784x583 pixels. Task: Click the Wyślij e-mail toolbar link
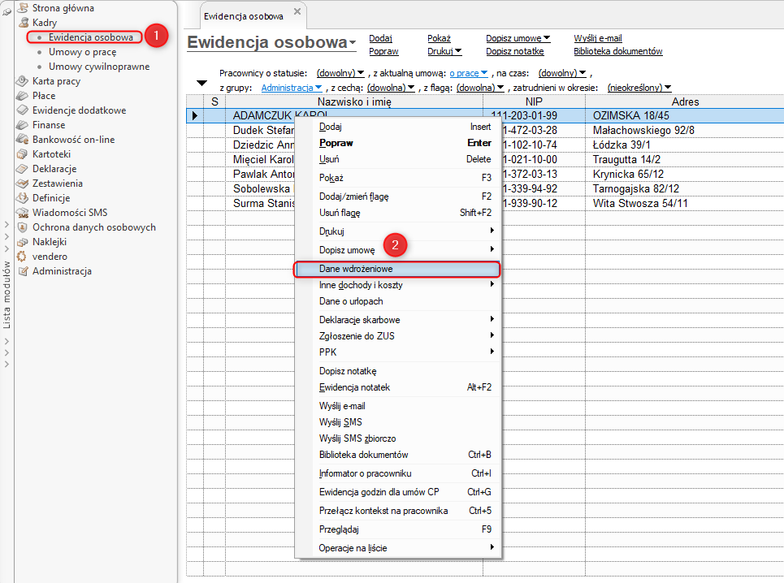point(597,38)
